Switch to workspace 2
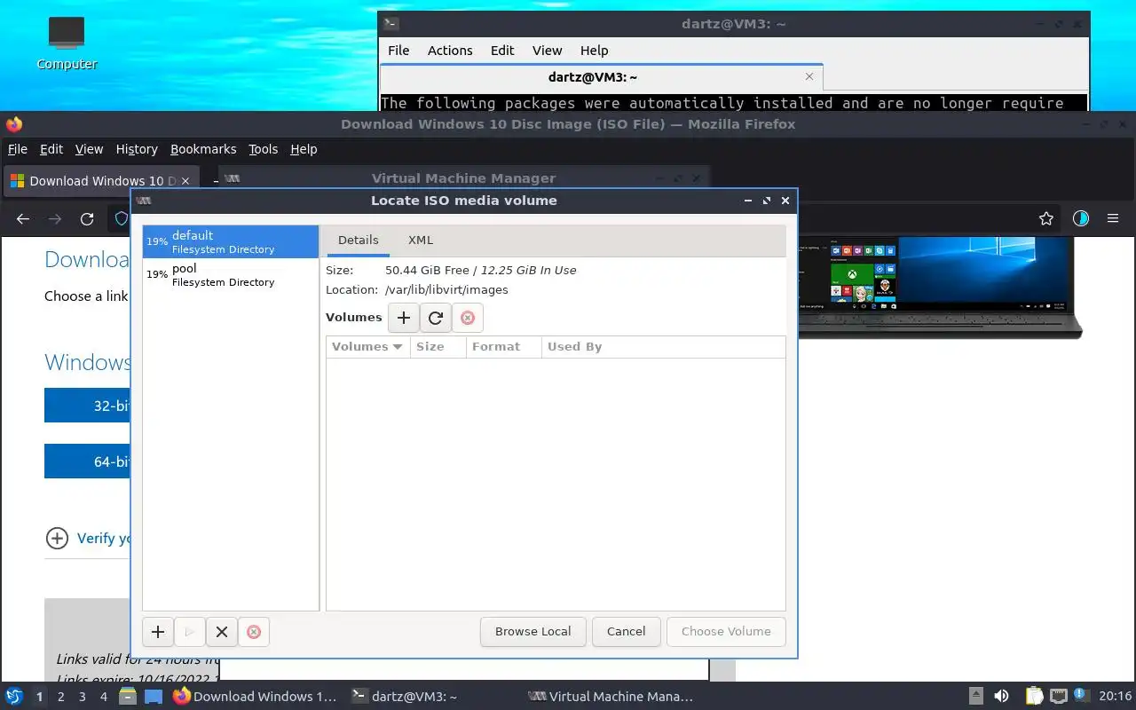The image size is (1136, 710). pos(60,697)
